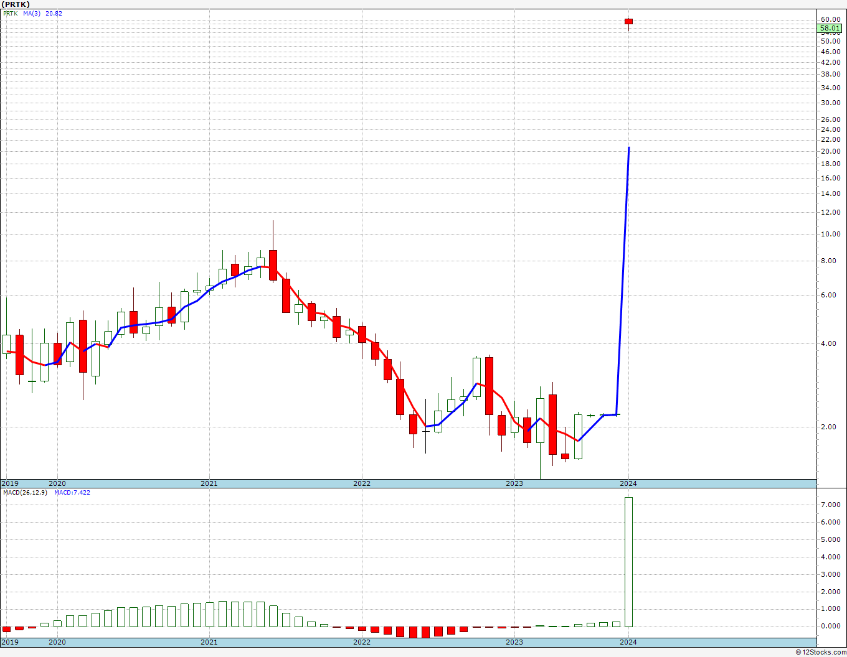Click the 7.000 MACD axis label
Screen dimensions: 847x657
pyautogui.click(x=831, y=505)
